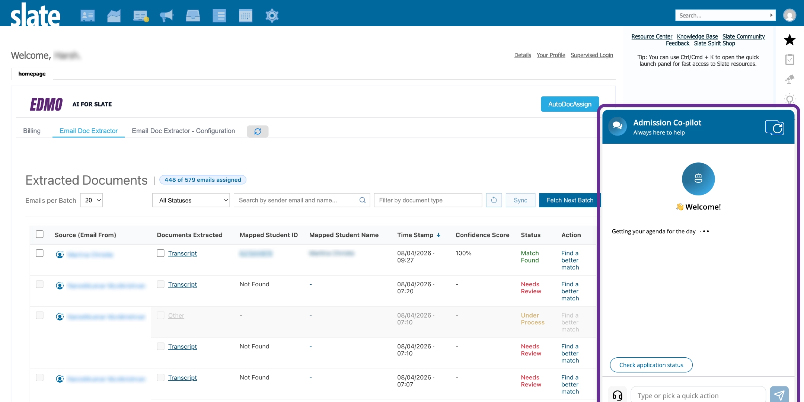804x402 pixels.
Task: Open the Transcript link in Match Found row
Action: click(x=182, y=253)
